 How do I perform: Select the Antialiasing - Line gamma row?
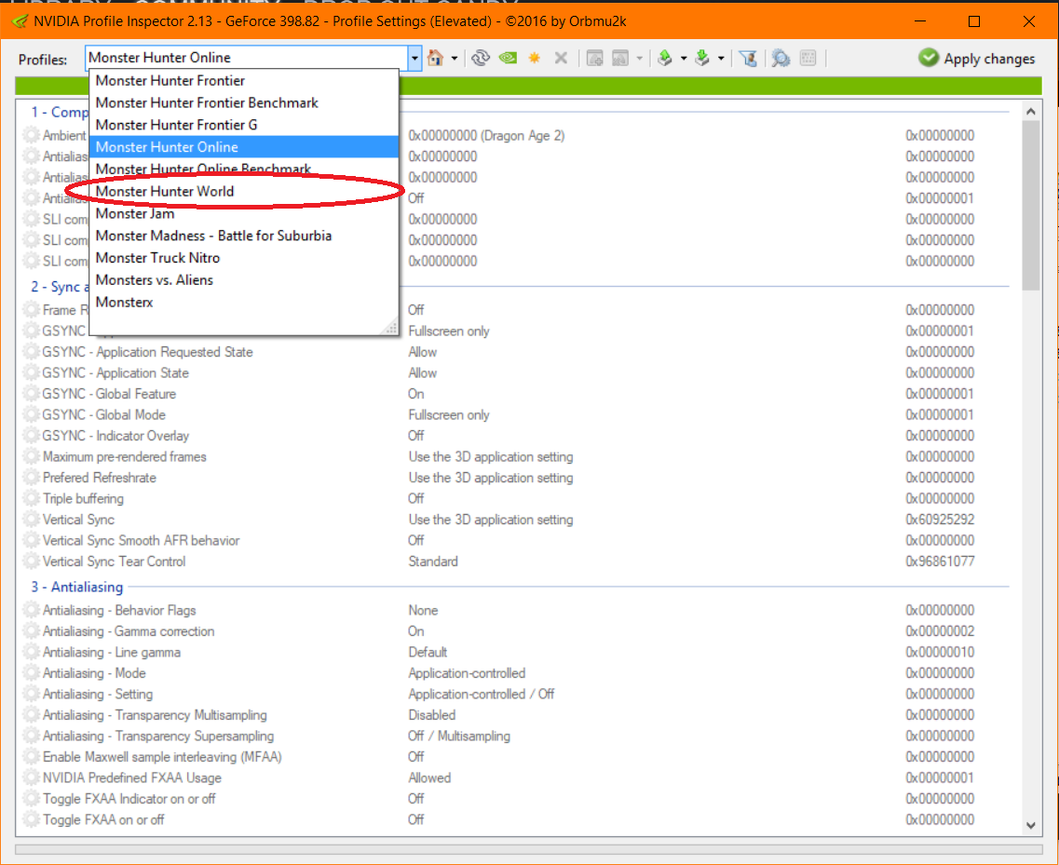pyautogui.click(x=517, y=653)
